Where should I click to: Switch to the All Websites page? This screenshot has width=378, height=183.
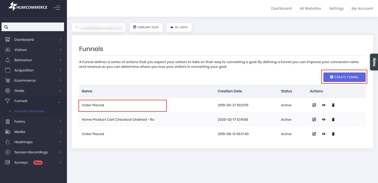pos(310,8)
